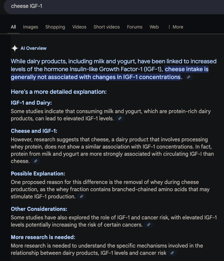Select the Web results tab
Image resolution: width=224 pixels, height=261 pixels.
click(x=154, y=27)
